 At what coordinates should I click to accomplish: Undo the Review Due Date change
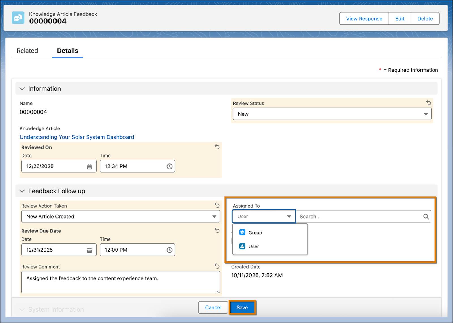[217, 230]
